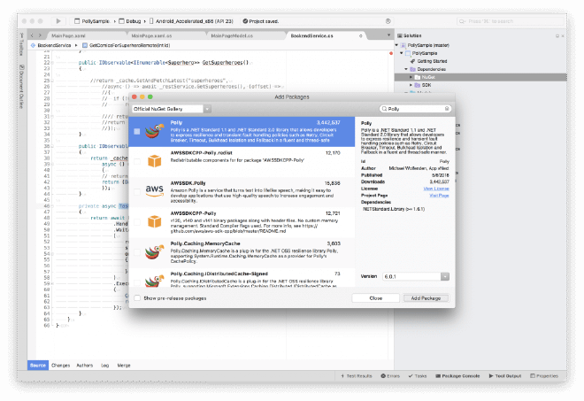584x401 pixels.
Task: Open the Tasks pad
Action: pos(418,376)
